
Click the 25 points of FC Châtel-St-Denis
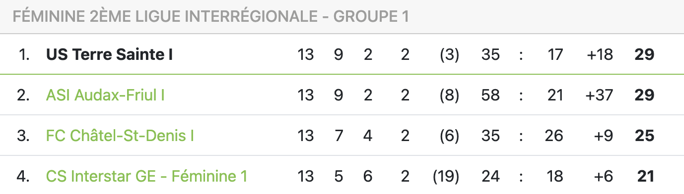644,136
